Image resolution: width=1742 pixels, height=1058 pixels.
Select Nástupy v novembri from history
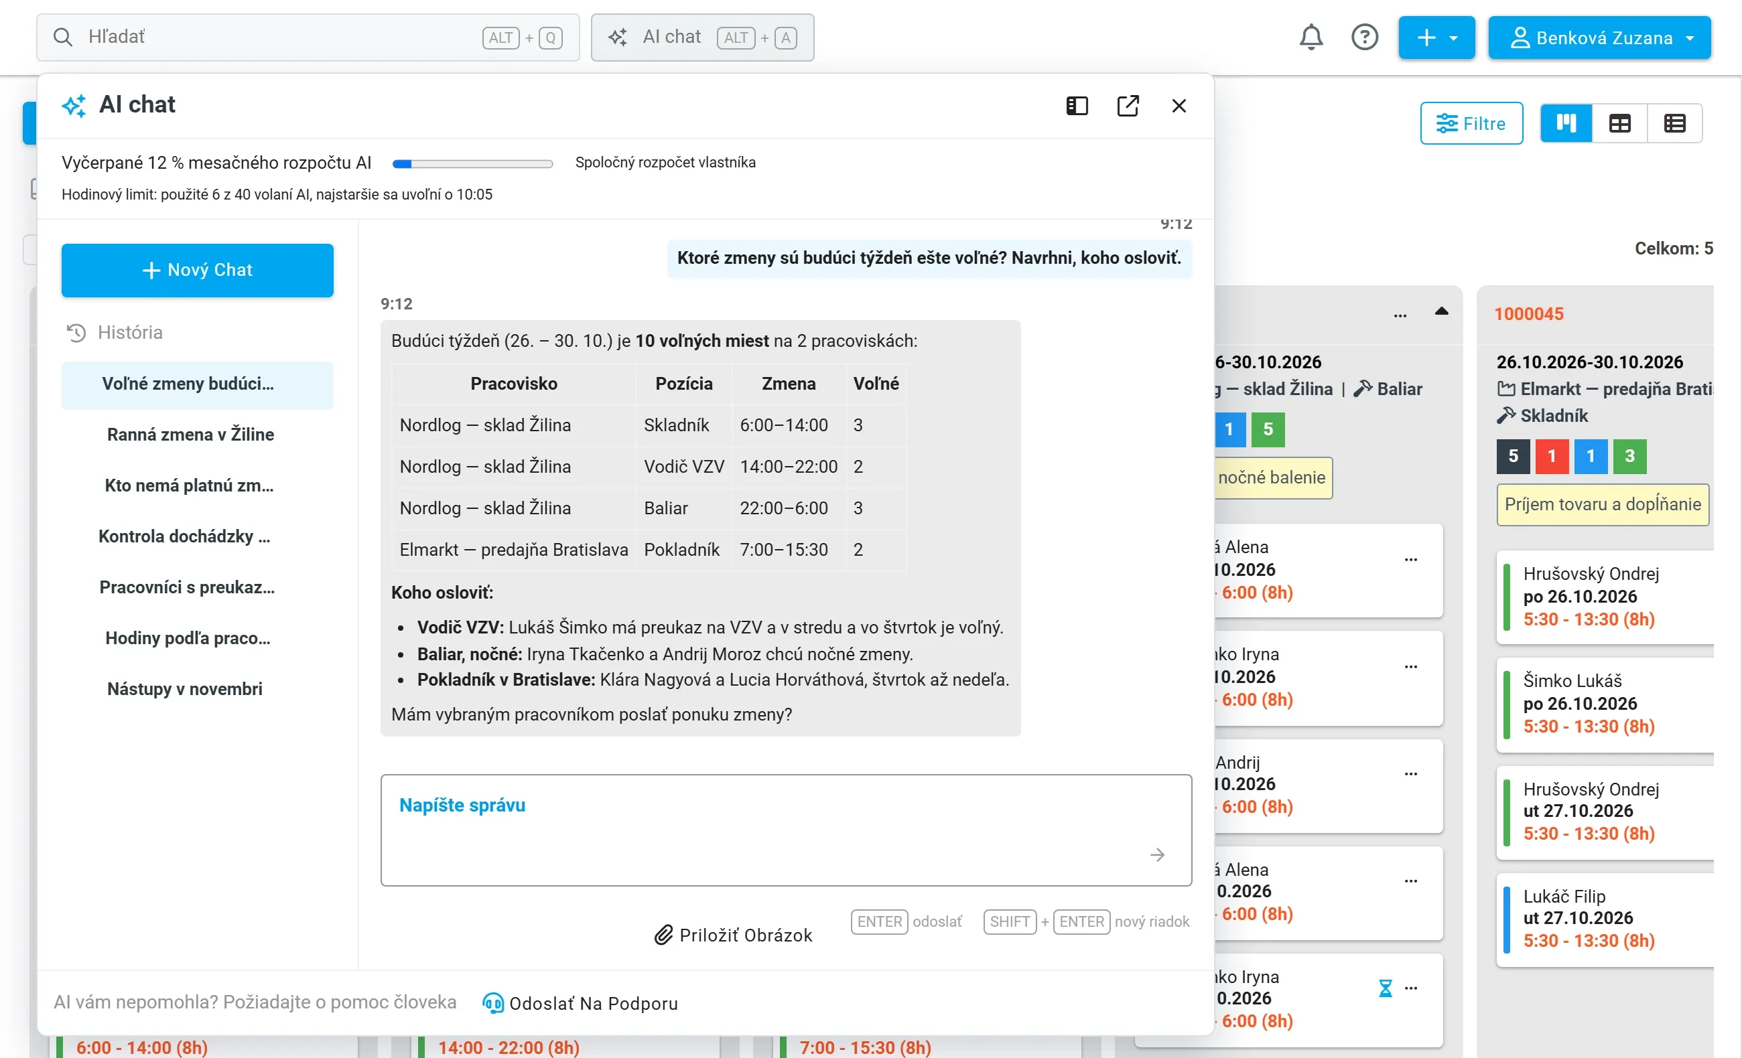(x=184, y=689)
